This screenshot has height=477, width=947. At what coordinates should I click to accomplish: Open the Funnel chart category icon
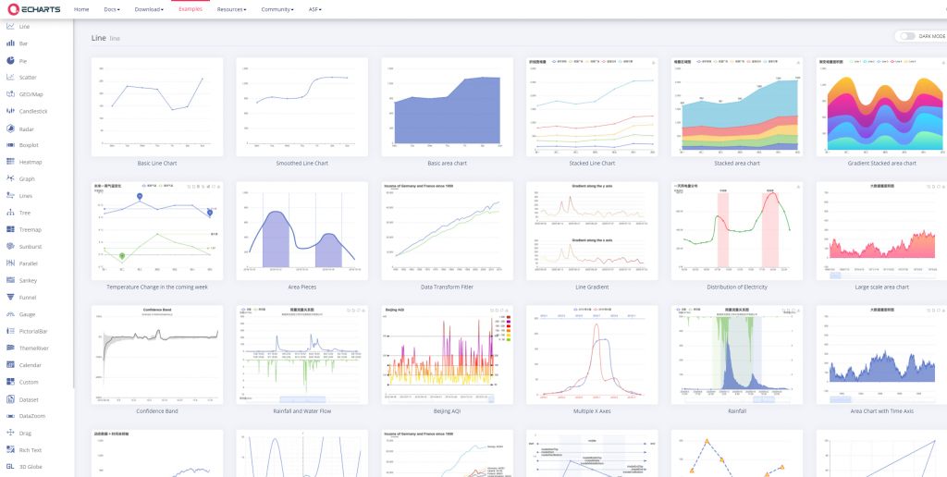point(10,297)
